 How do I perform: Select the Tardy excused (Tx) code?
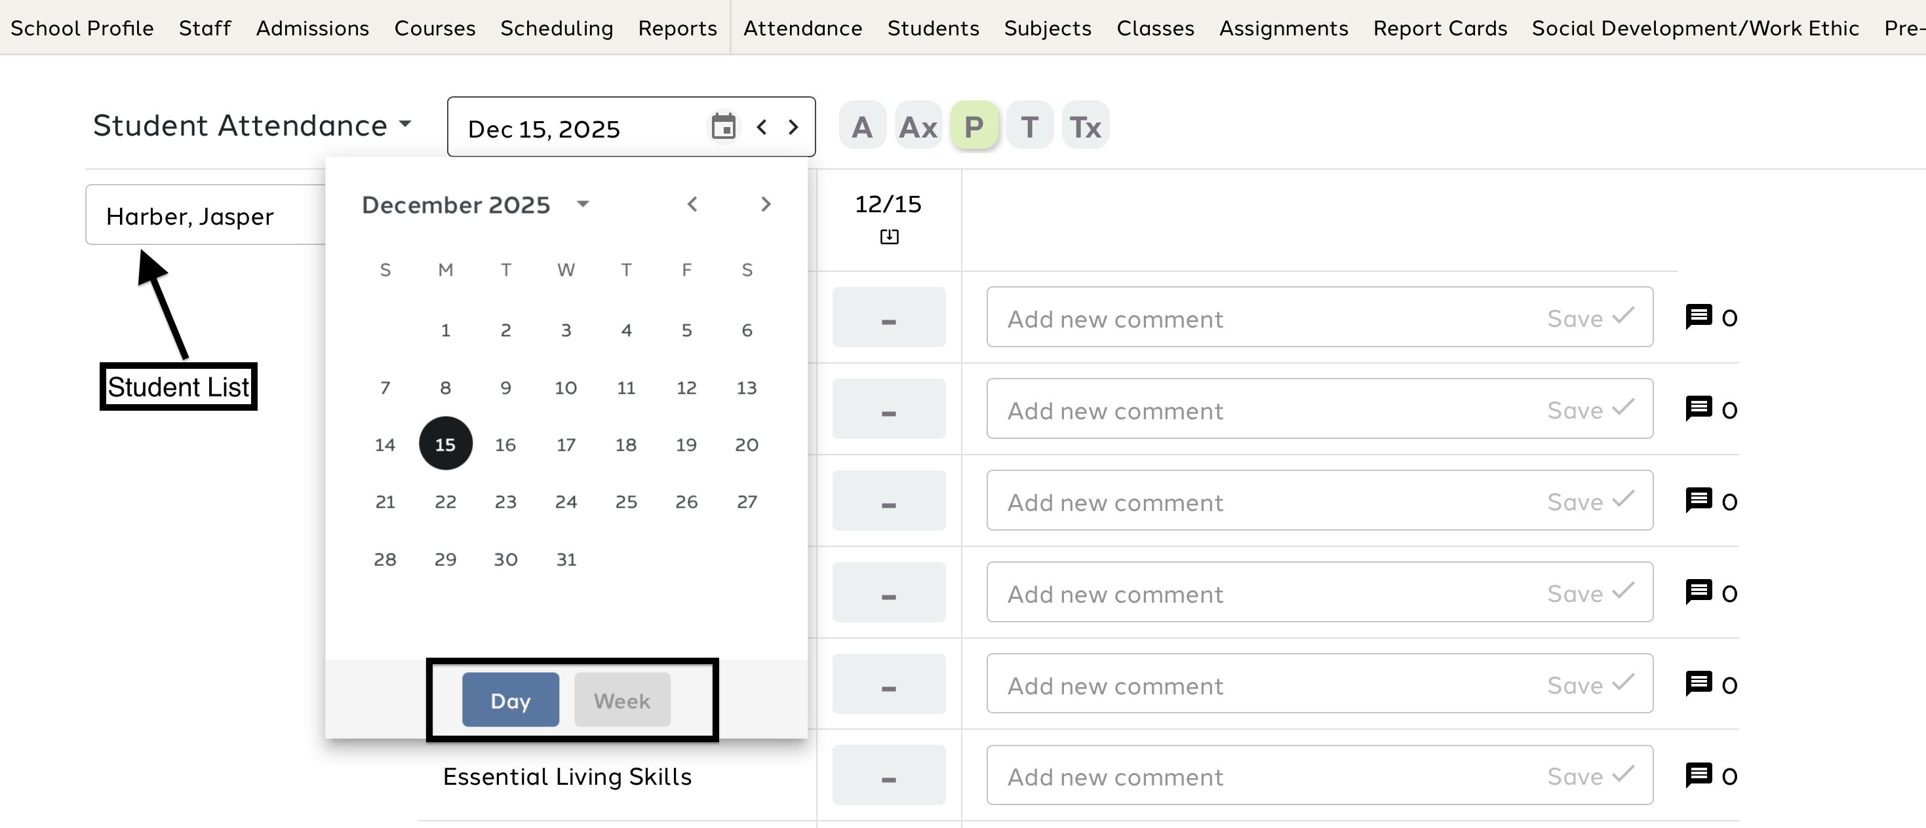tap(1085, 126)
